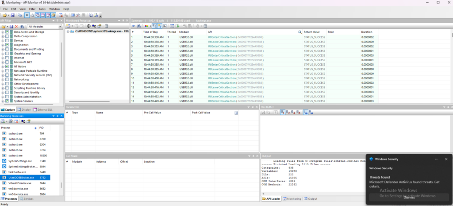Open the dropdown arrow beside main toolbar Open icon
The width and height of the screenshot is (453, 206).
(x=9, y=15)
